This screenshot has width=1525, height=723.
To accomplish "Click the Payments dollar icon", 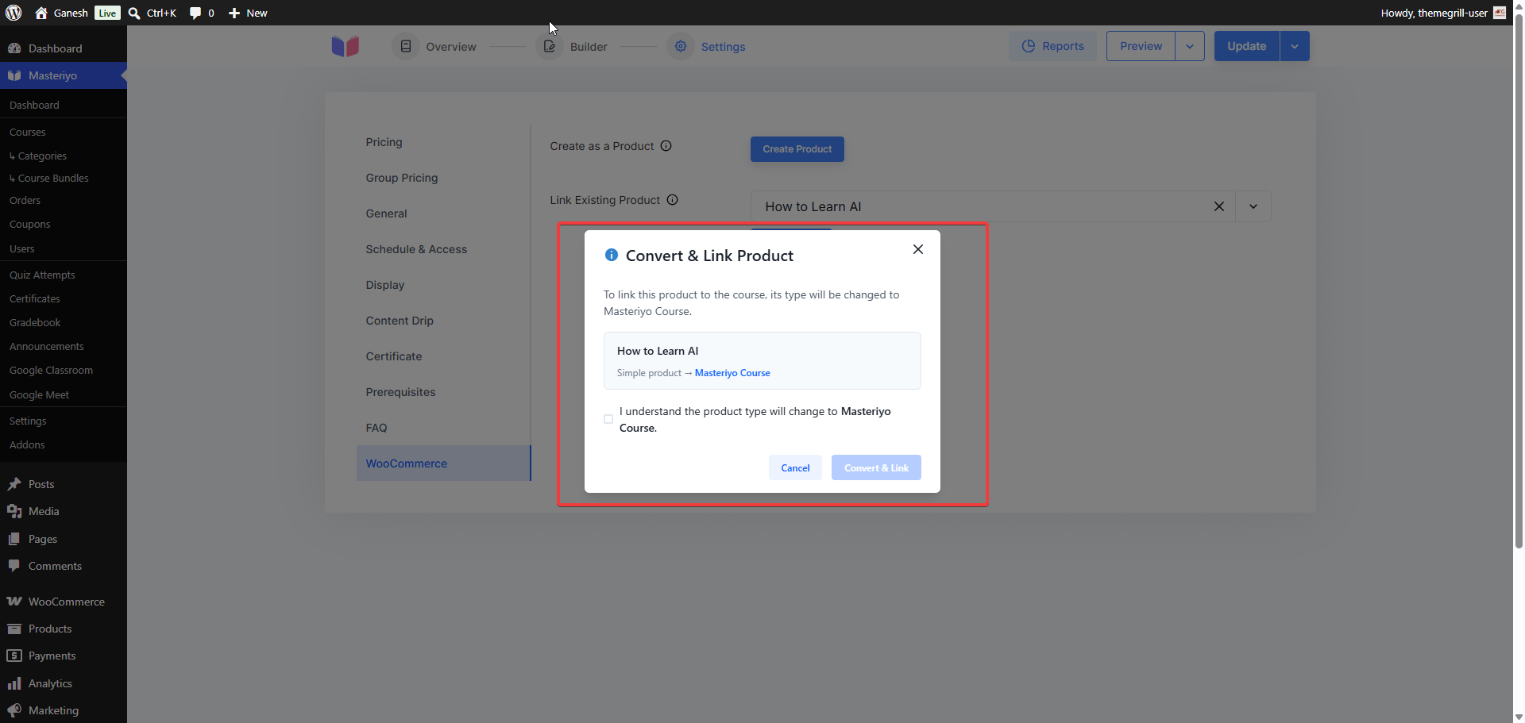I will (14, 656).
